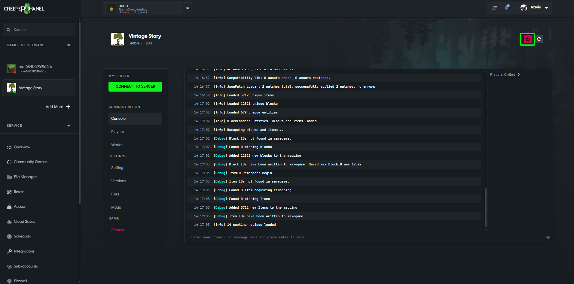
Task: Click the Cloud Saves cloud icon
Action: (x=9, y=222)
